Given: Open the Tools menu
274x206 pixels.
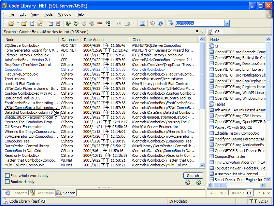Looking at the screenshot, I should (x=48, y=14).
